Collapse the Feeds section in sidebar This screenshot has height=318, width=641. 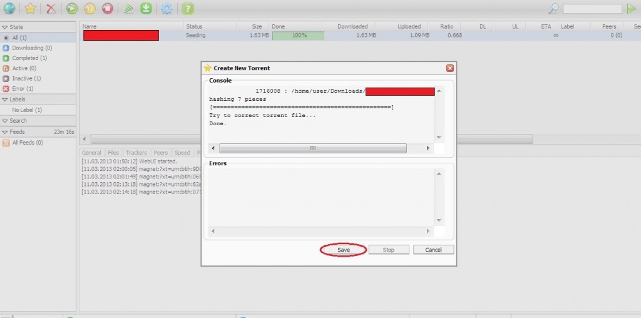point(6,132)
